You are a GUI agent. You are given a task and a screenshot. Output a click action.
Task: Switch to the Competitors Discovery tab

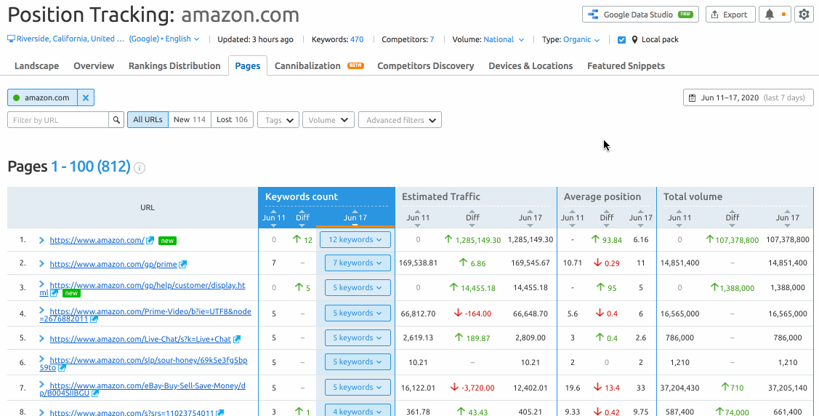click(x=426, y=66)
